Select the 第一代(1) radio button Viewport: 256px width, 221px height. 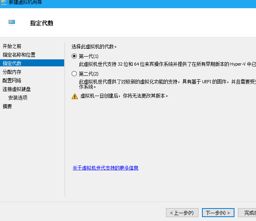(74, 56)
